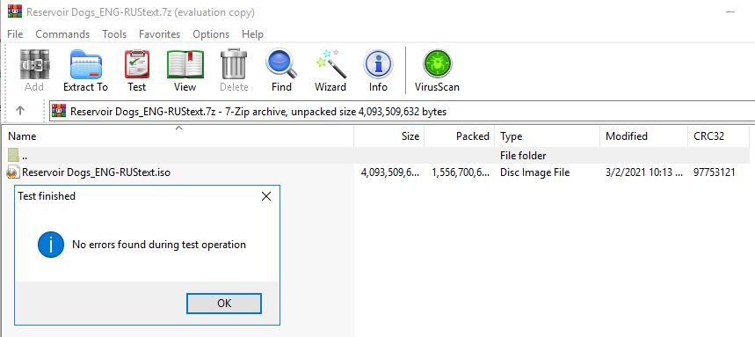The image size is (755, 337).
Task: Open the View book icon
Action: point(185,64)
